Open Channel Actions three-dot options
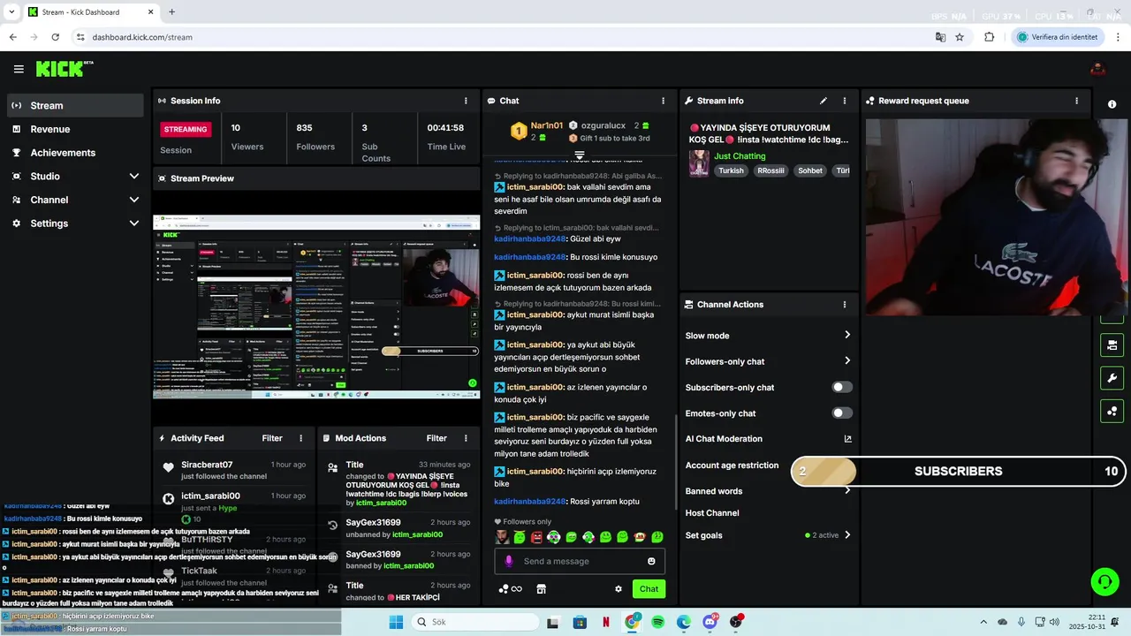The width and height of the screenshot is (1131, 636). point(844,305)
